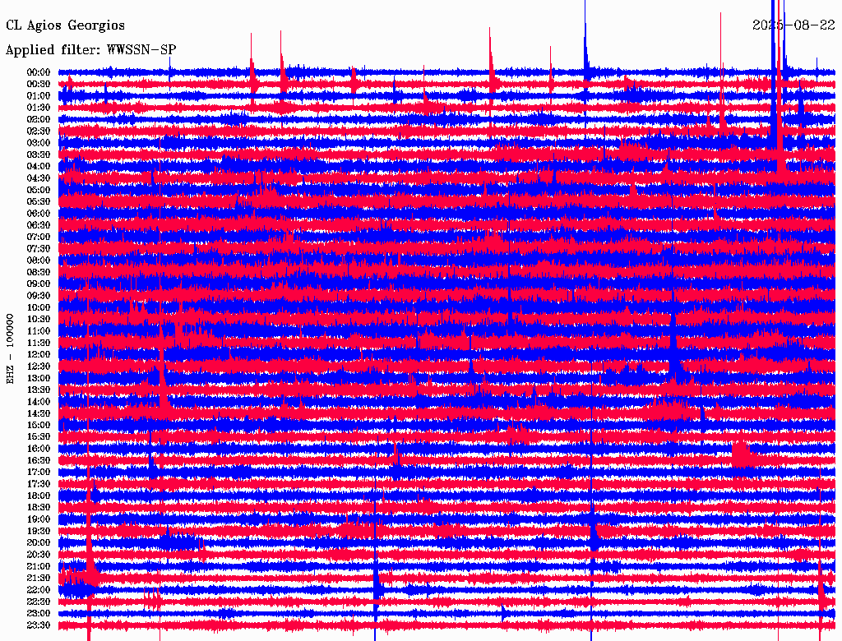Image resolution: width=842 pixels, height=641 pixels.
Task: Select the 00:00 time label
Action: click(x=39, y=72)
